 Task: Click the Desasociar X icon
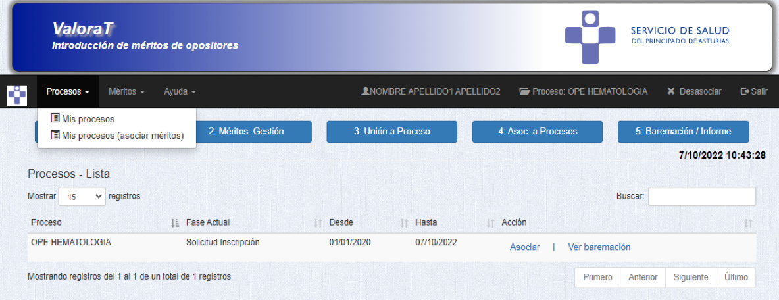[x=671, y=92]
